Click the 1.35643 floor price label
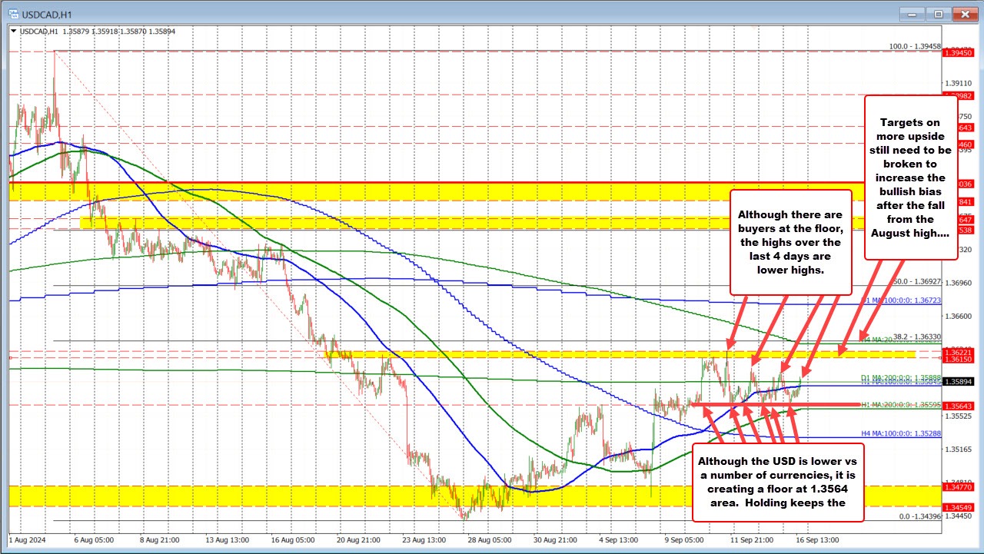Screen dimensions: 984x554 coord(956,405)
